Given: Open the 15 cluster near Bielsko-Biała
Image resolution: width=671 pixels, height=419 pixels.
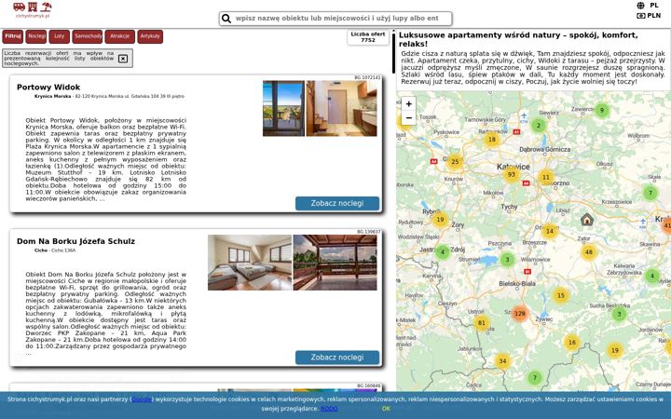Looking at the screenshot, I should point(561,295).
